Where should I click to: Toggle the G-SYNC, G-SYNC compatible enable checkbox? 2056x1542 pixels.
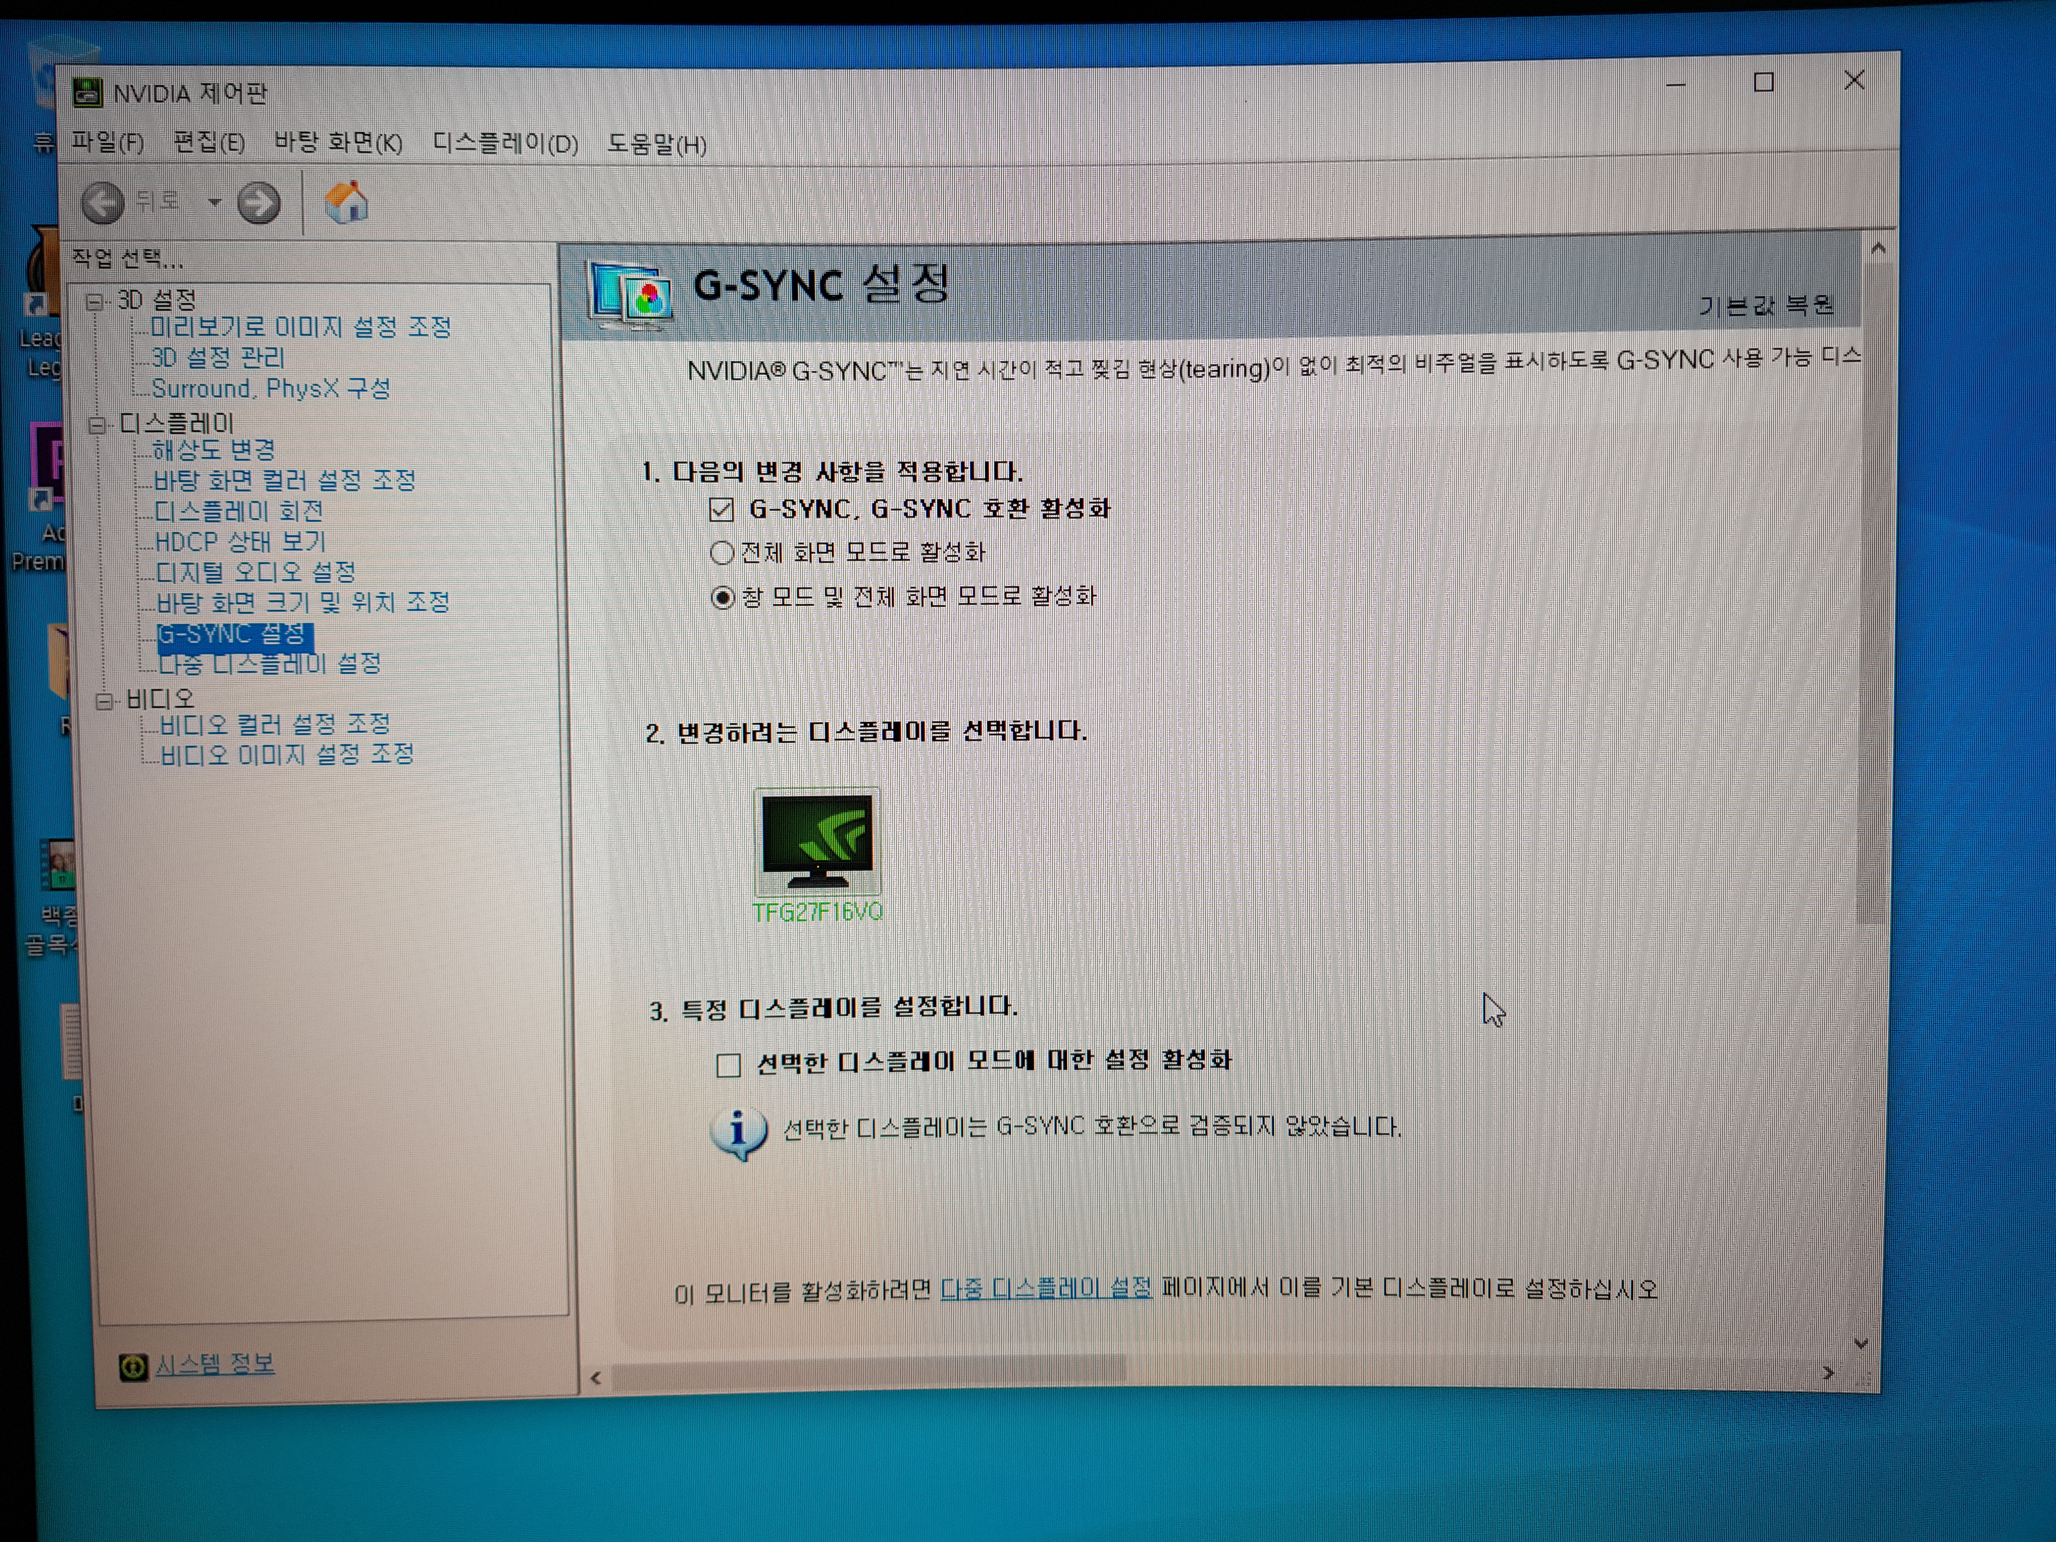721,509
